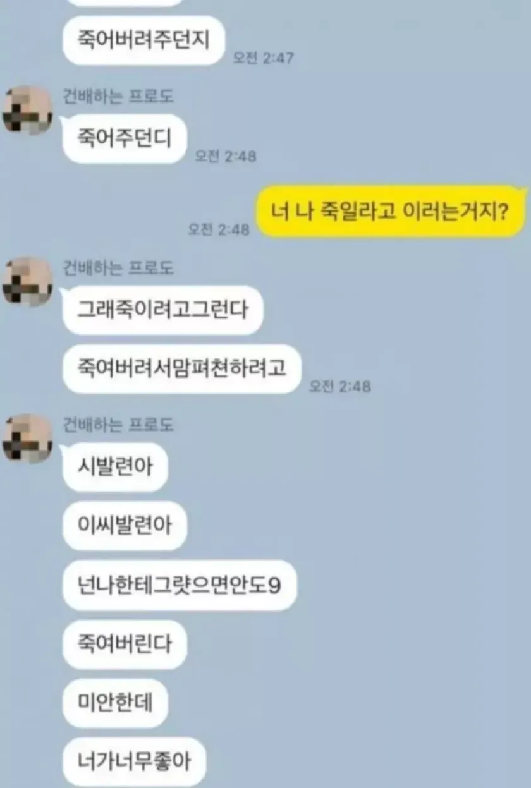Open profile picture above the 죽어주던디 message

(28, 110)
